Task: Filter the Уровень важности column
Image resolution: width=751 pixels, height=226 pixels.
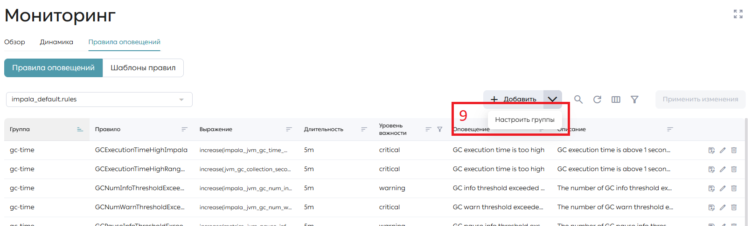Action: click(439, 129)
